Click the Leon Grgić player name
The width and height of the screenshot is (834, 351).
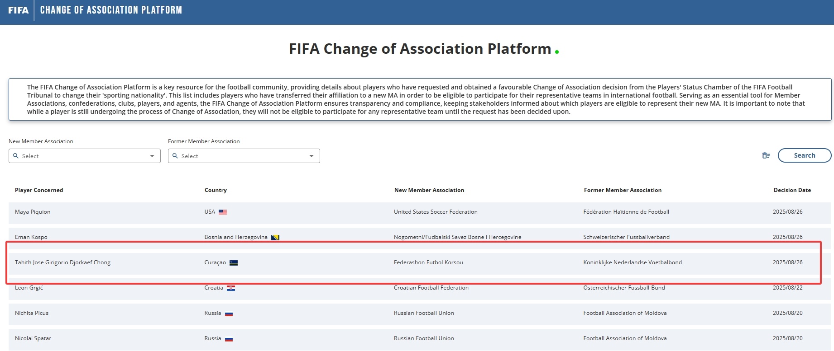[x=29, y=288]
